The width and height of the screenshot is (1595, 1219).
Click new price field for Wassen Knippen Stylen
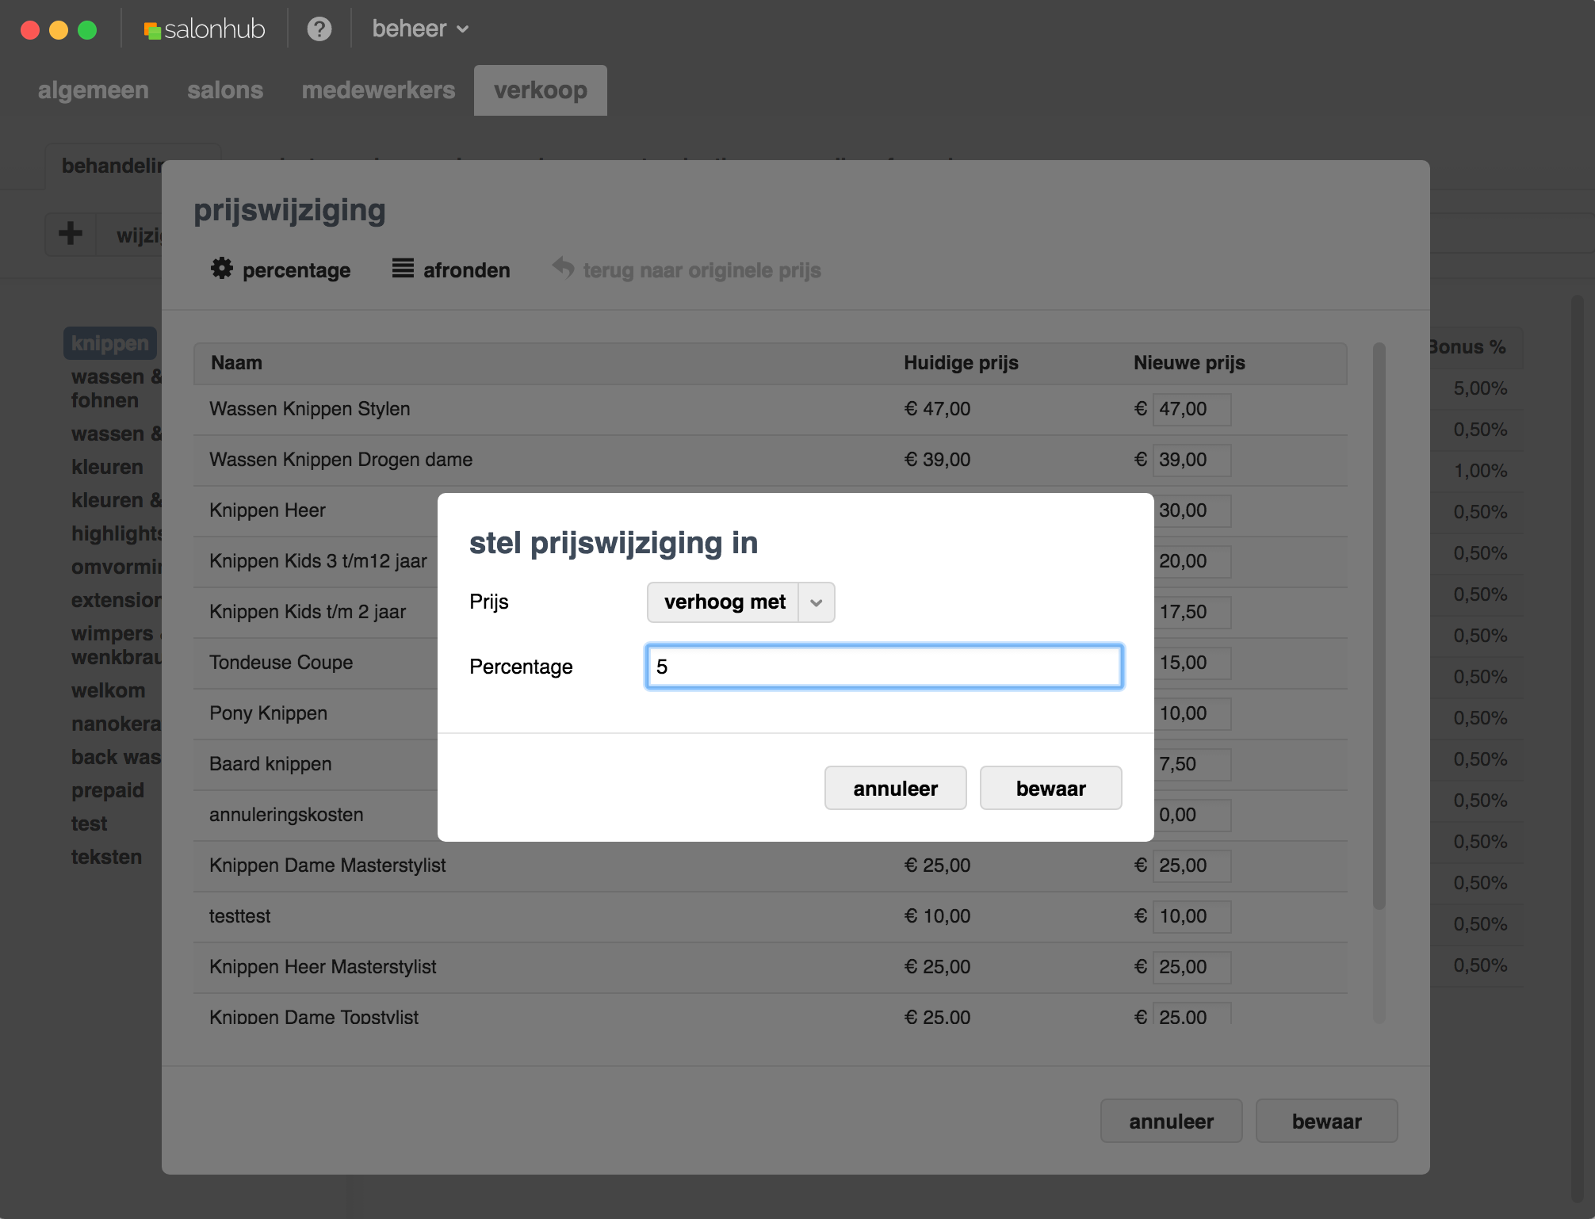click(1191, 409)
